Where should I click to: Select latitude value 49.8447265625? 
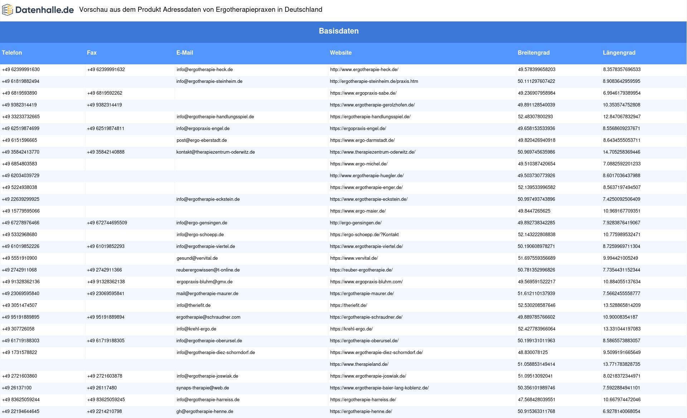(534, 211)
